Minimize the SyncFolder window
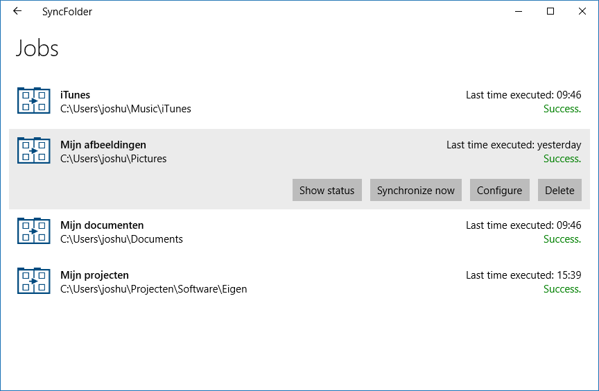599x391 pixels. [519, 11]
